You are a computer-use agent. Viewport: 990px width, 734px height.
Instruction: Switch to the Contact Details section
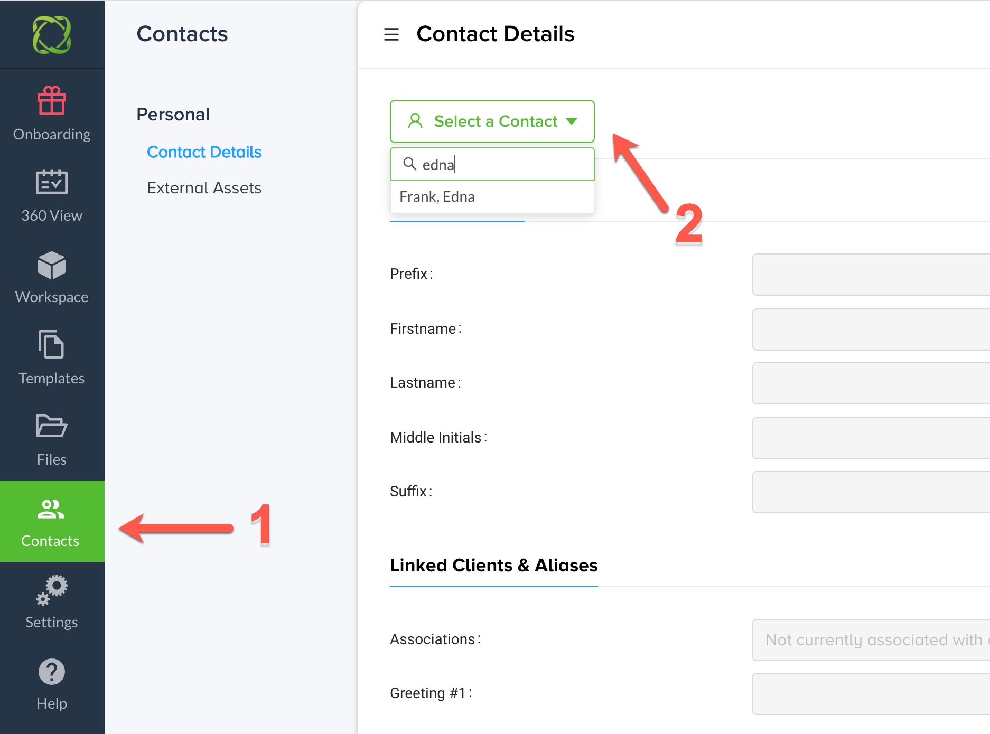pyautogui.click(x=204, y=152)
